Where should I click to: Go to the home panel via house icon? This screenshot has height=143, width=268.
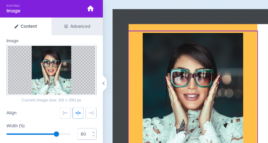(90, 9)
